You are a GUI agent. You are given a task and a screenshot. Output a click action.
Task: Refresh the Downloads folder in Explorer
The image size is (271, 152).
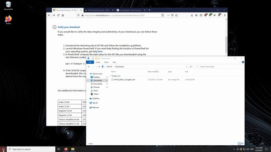(x=191, y=67)
